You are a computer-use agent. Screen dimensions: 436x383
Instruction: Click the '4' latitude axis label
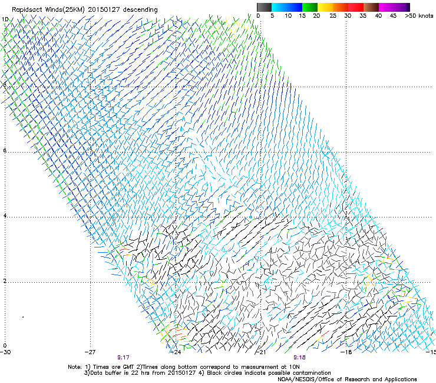5,216
